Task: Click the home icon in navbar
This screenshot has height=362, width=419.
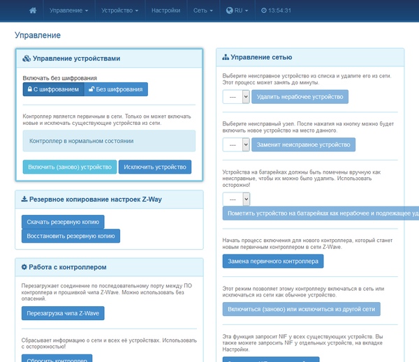Action: click(x=33, y=10)
